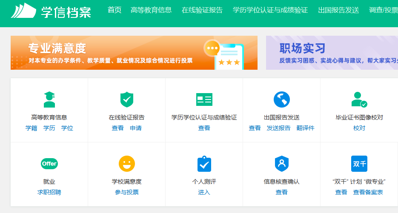Click the 参与投票 link
The height and width of the screenshot is (213, 398).
pyautogui.click(x=127, y=192)
